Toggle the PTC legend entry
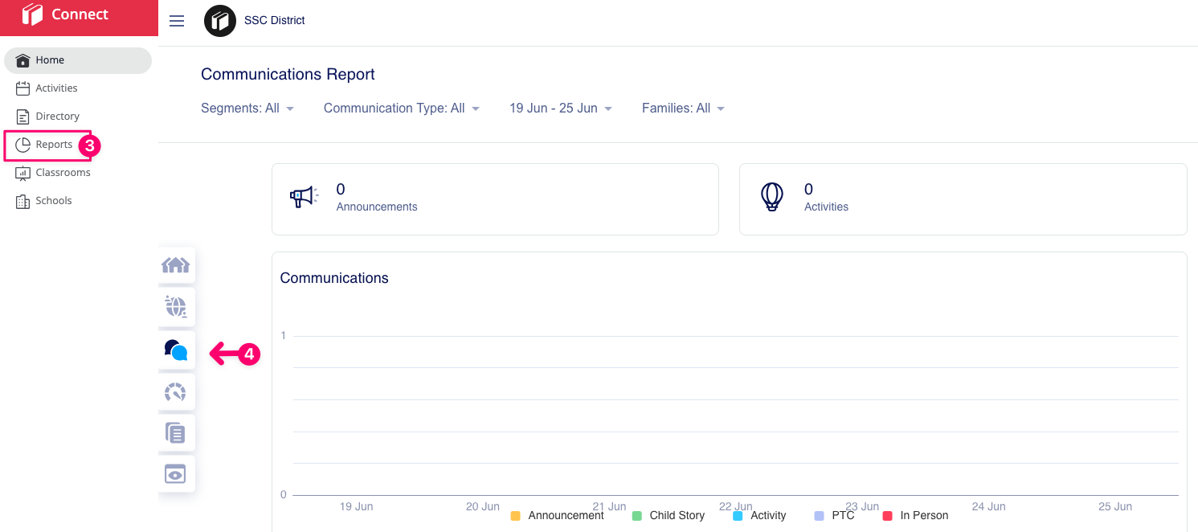 834,516
